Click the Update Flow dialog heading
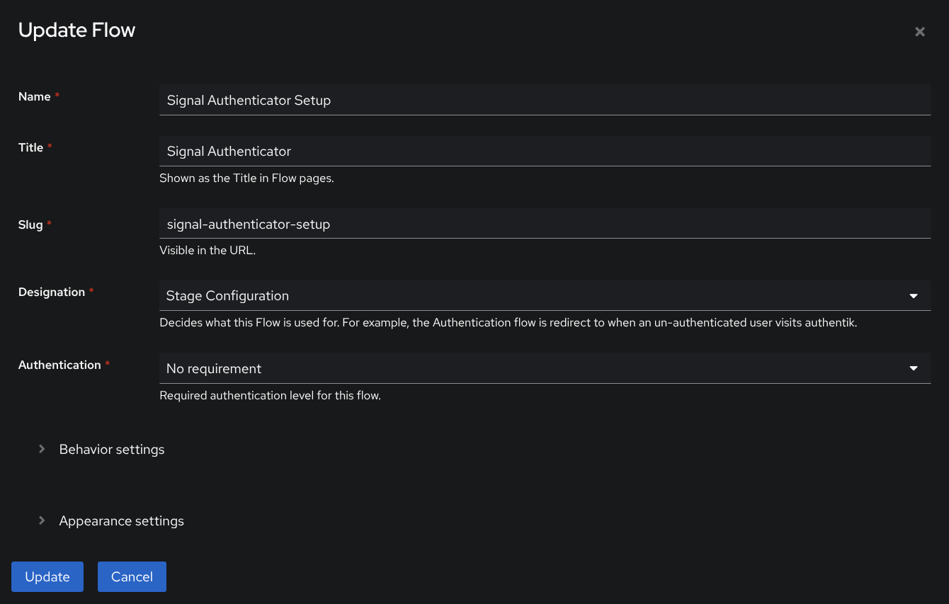Viewport: 949px width, 604px height. [x=76, y=30]
